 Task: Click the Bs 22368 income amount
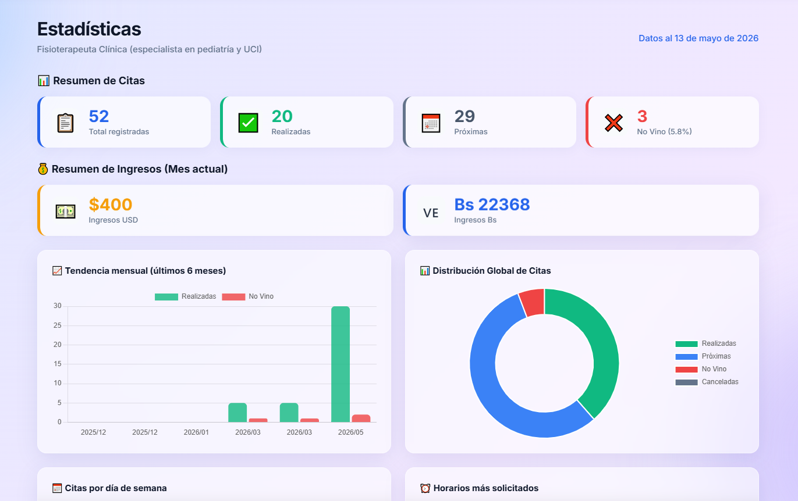pos(492,205)
